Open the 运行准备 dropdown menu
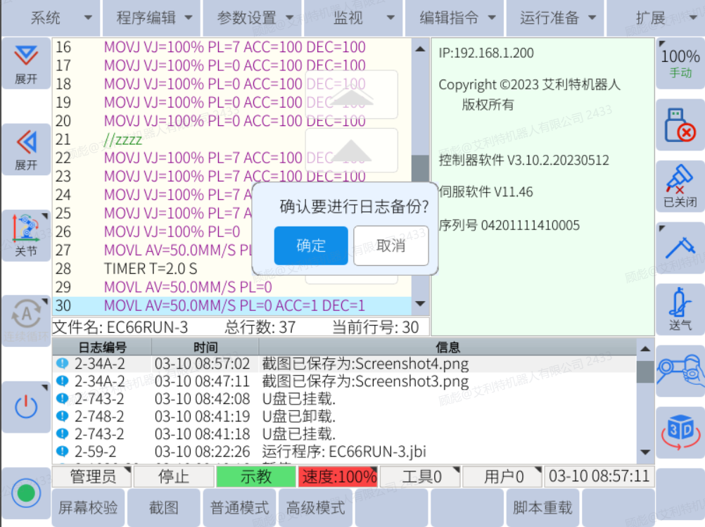The image size is (705, 527). [x=557, y=18]
